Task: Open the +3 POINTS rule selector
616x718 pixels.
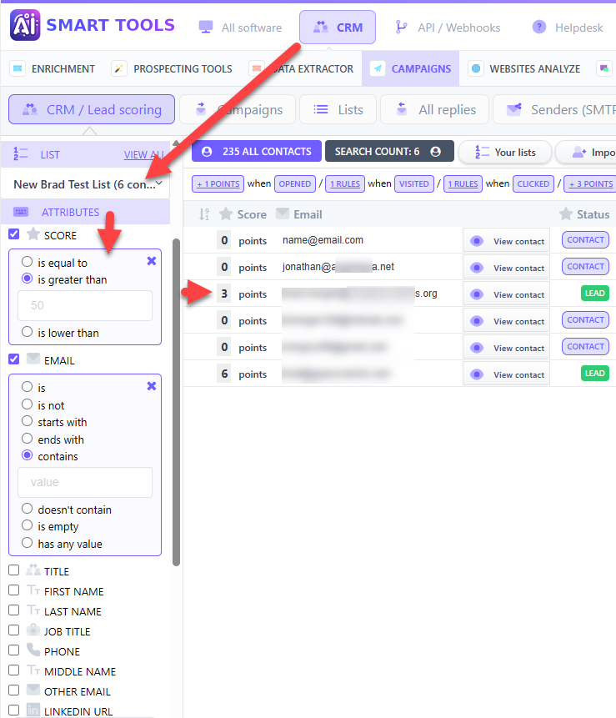Action: click(x=590, y=184)
